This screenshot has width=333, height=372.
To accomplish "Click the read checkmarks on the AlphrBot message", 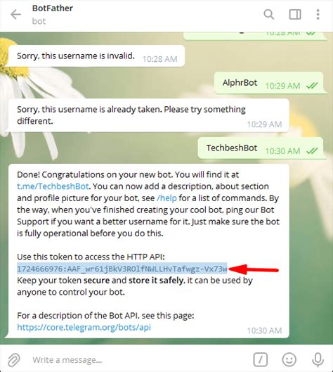I will click(312, 85).
